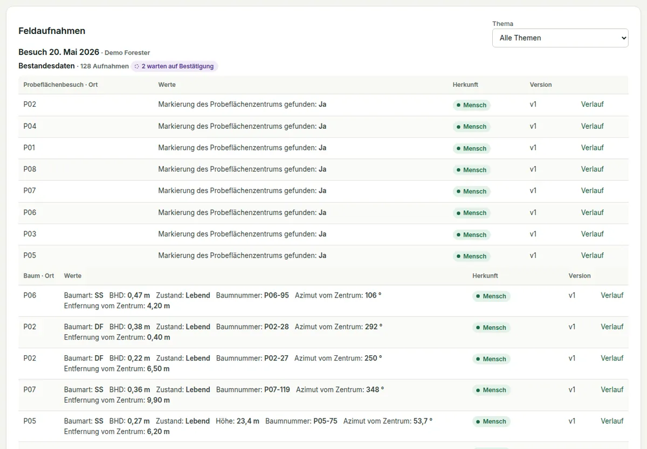Open Verlauf for plot visit P05
The image size is (647, 449).
point(592,255)
